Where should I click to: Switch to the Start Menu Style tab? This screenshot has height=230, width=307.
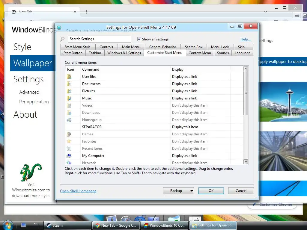[x=78, y=47]
